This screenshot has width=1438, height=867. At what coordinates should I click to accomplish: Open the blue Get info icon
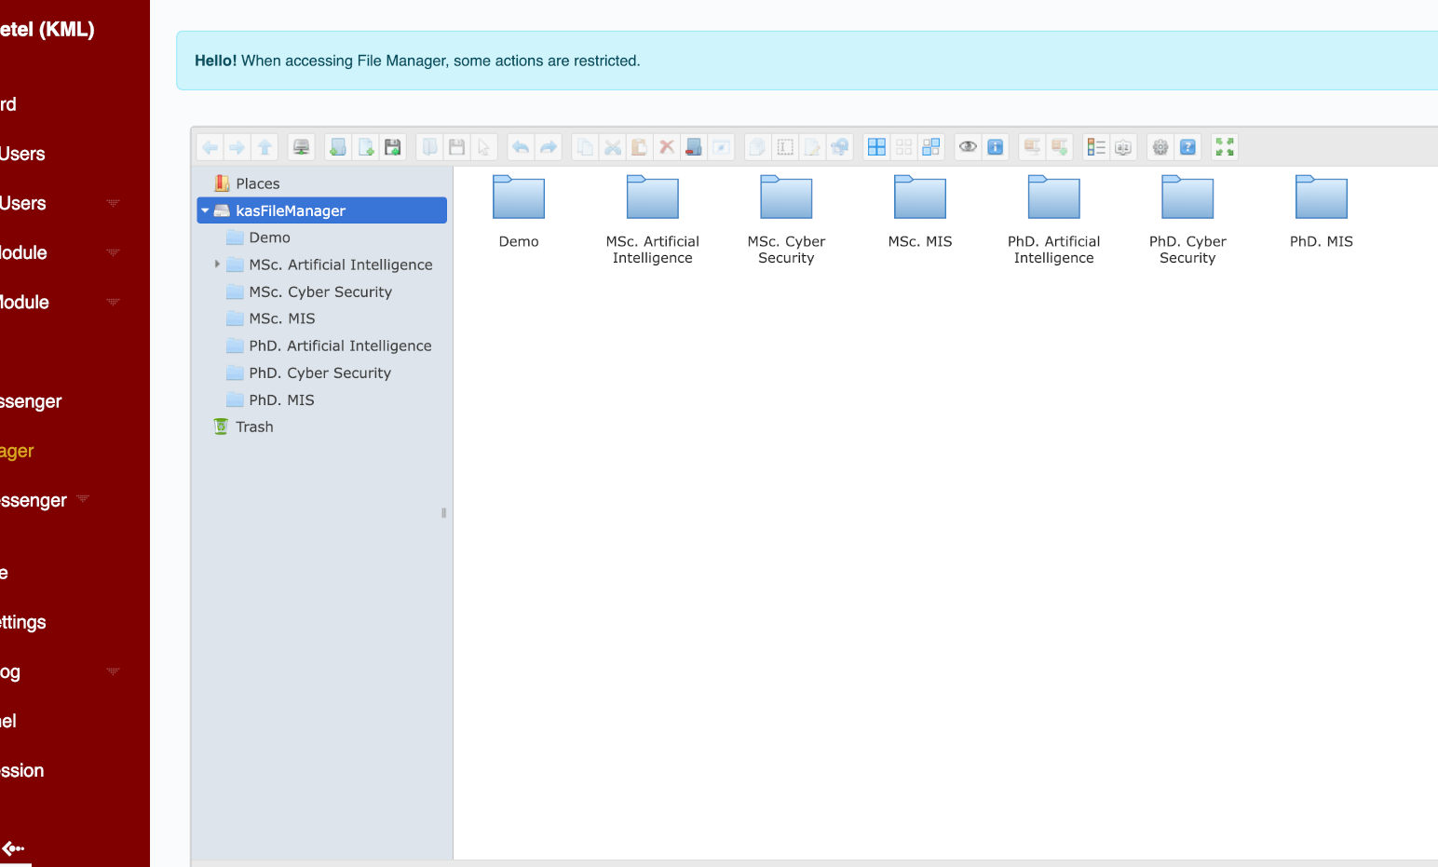pos(996,147)
